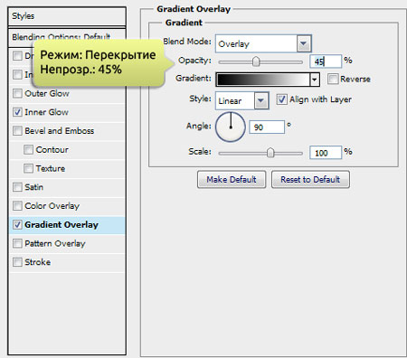Enable the Reverse checkbox
Image resolution: width=407 pixels, height=358 pixels.
(333, 79)
